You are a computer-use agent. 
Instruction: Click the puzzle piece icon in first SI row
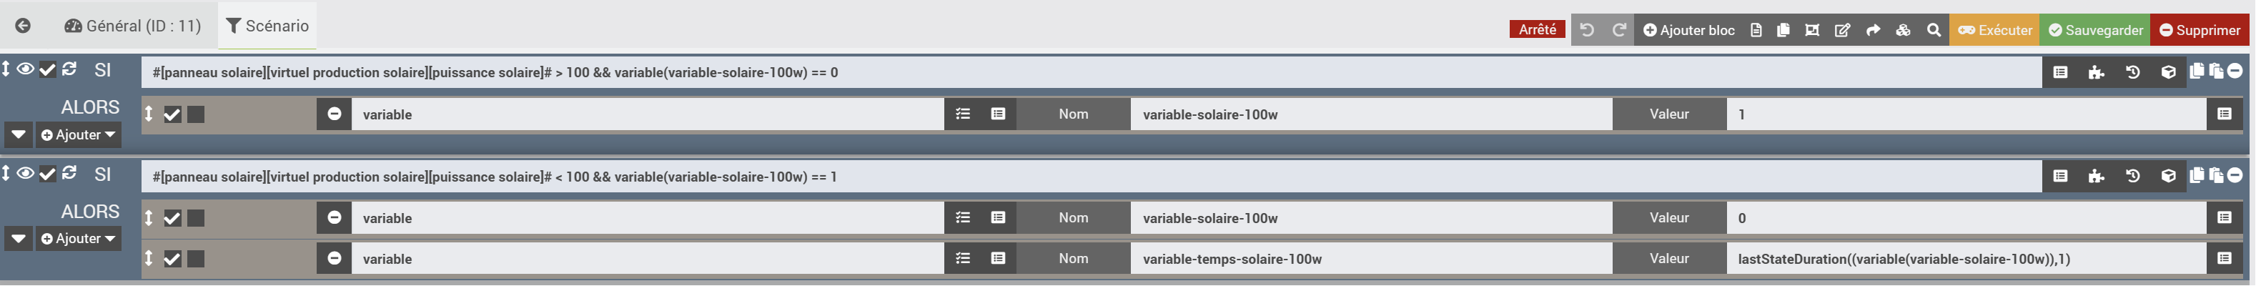click(x=2097, y=73)
